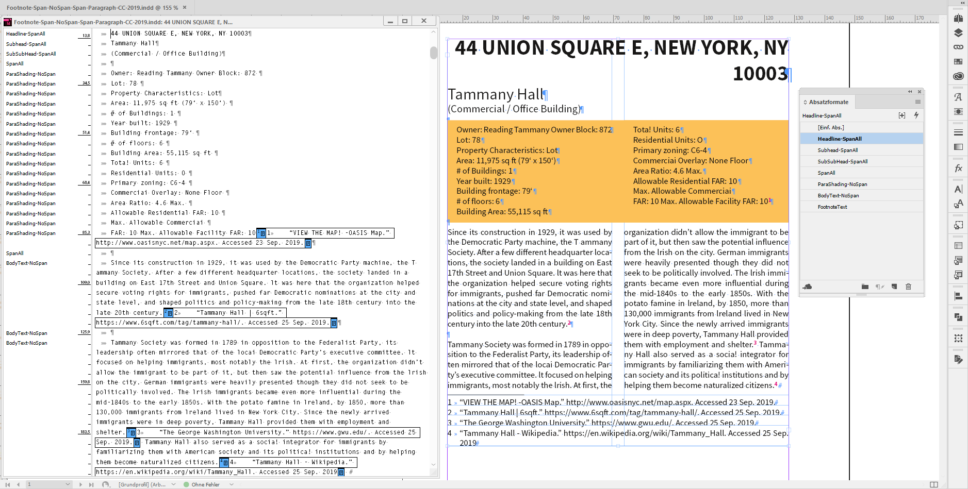Create a style group with the folder icon

point(865,287)
